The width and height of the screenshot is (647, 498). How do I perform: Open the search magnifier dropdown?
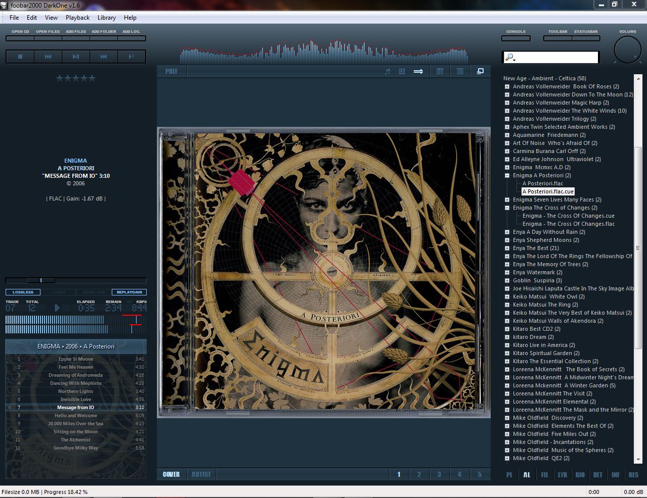pos(510,58)
